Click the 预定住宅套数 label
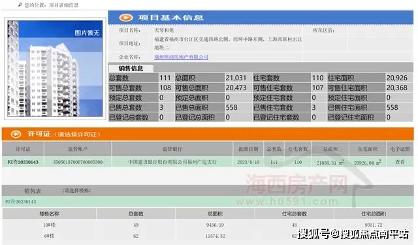The width and height of the screenshot is (418, 245). [273, 97]
